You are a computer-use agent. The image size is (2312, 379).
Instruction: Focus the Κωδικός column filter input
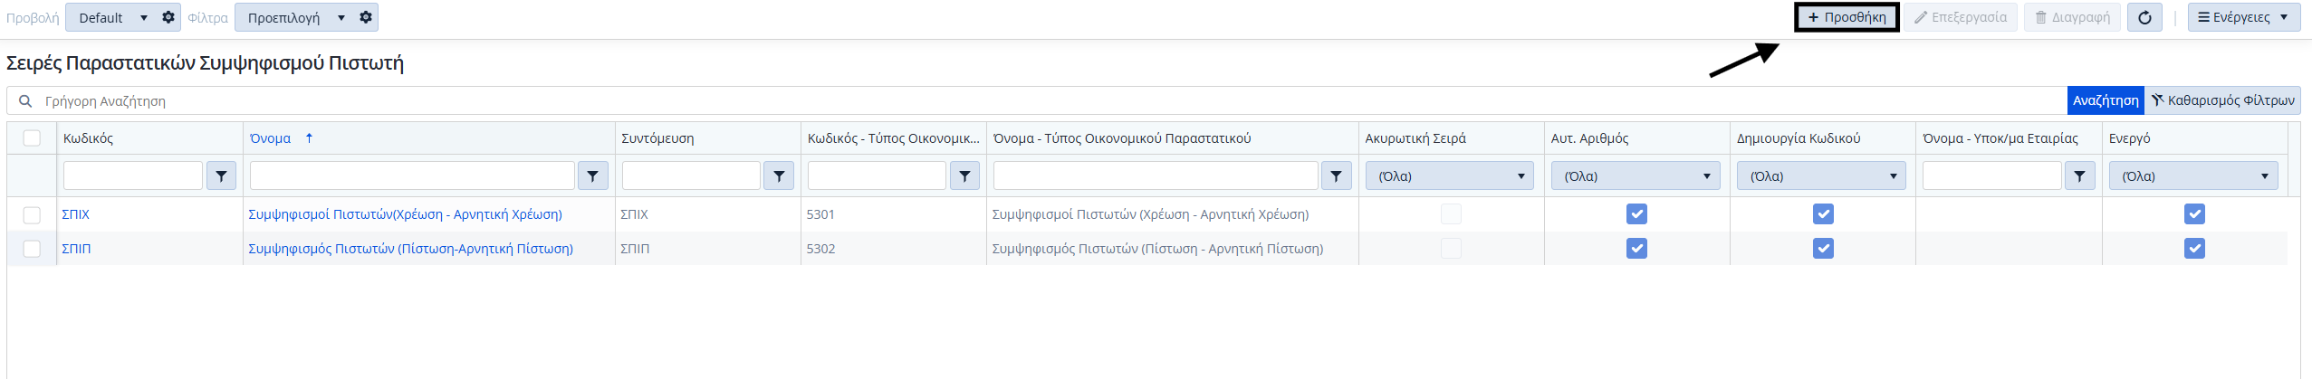(x=133, y=175)
